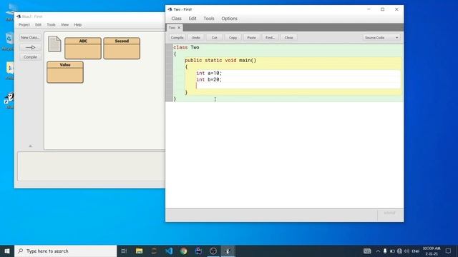Show hidden system tray icons
458x257 pixels.
pos(378,251)
